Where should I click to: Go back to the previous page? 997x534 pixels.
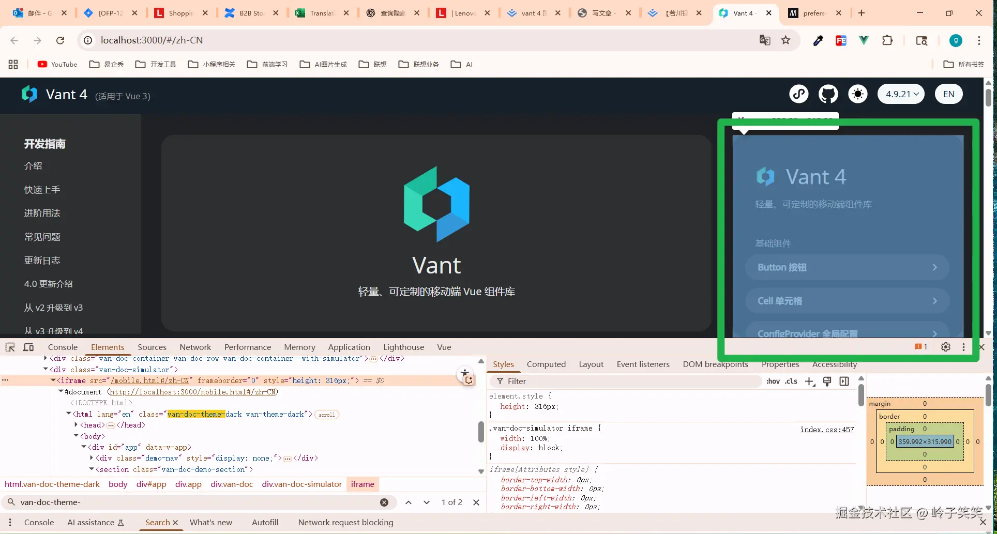point(14,40)
